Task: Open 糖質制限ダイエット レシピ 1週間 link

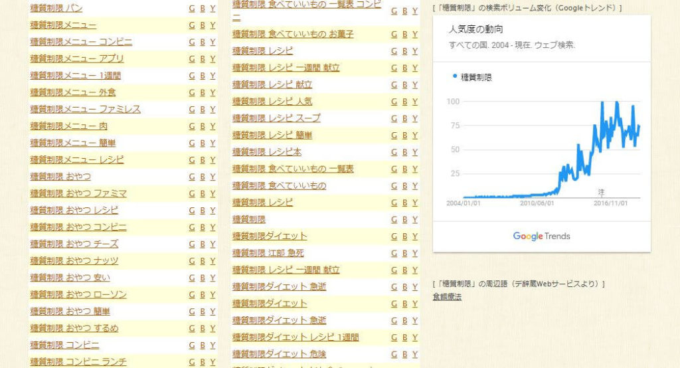Action: click(296, 337)
